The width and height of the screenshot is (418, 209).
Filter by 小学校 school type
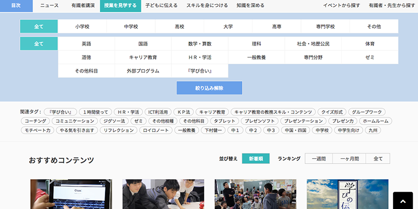[x=82, y=26]
